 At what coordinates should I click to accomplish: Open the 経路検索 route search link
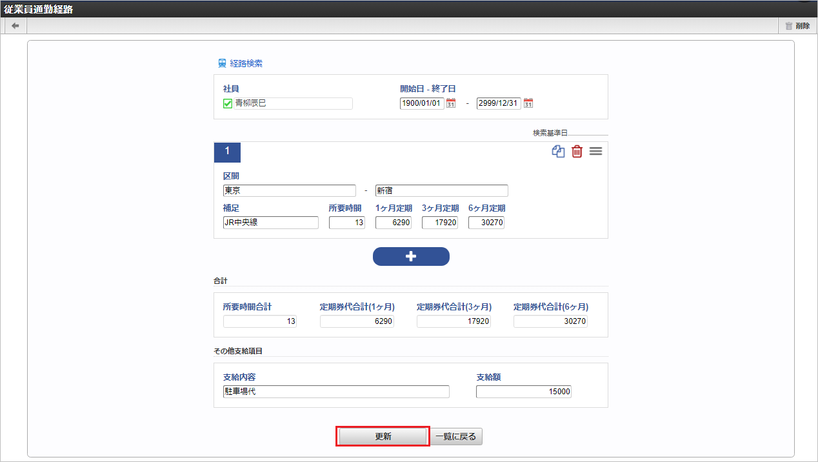click(x=240, y=64)
